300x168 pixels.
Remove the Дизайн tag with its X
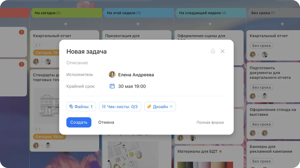pos(171,107)
